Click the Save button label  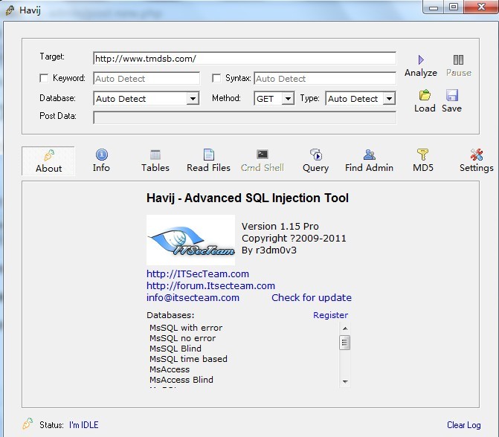tap(451, 109)
